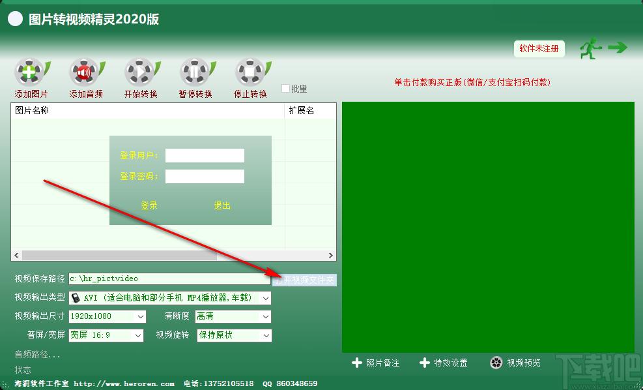Image resolution: width=643 pixels, height=390 pixels.
Task: Click the 添加音频 (add audio) icon
Action: (x=87, y=72)
